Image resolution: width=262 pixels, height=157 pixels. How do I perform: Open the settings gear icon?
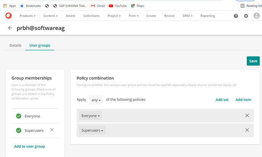246,16
